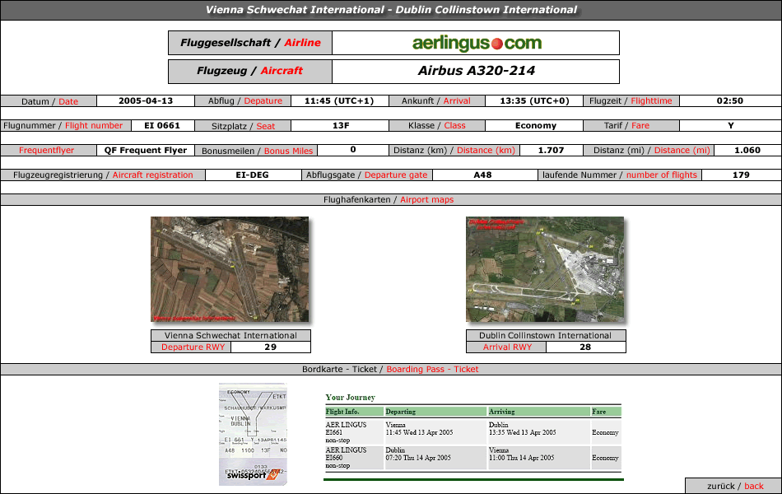The width and height of the screenshot is (782, 494).
Task: Click the Departure RWY label
Action: tap(193, 347)
